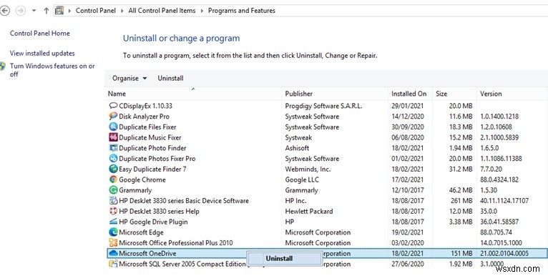Navigate to Control Panel breadcrumb

tap(96, 11)
